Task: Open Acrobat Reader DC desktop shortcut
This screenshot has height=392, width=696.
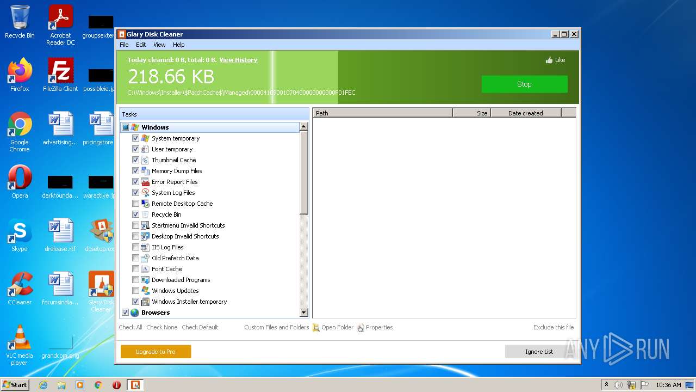Action: tap(60, 25)
